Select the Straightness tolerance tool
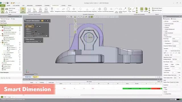Screen dimensions: 182x102 58,10
